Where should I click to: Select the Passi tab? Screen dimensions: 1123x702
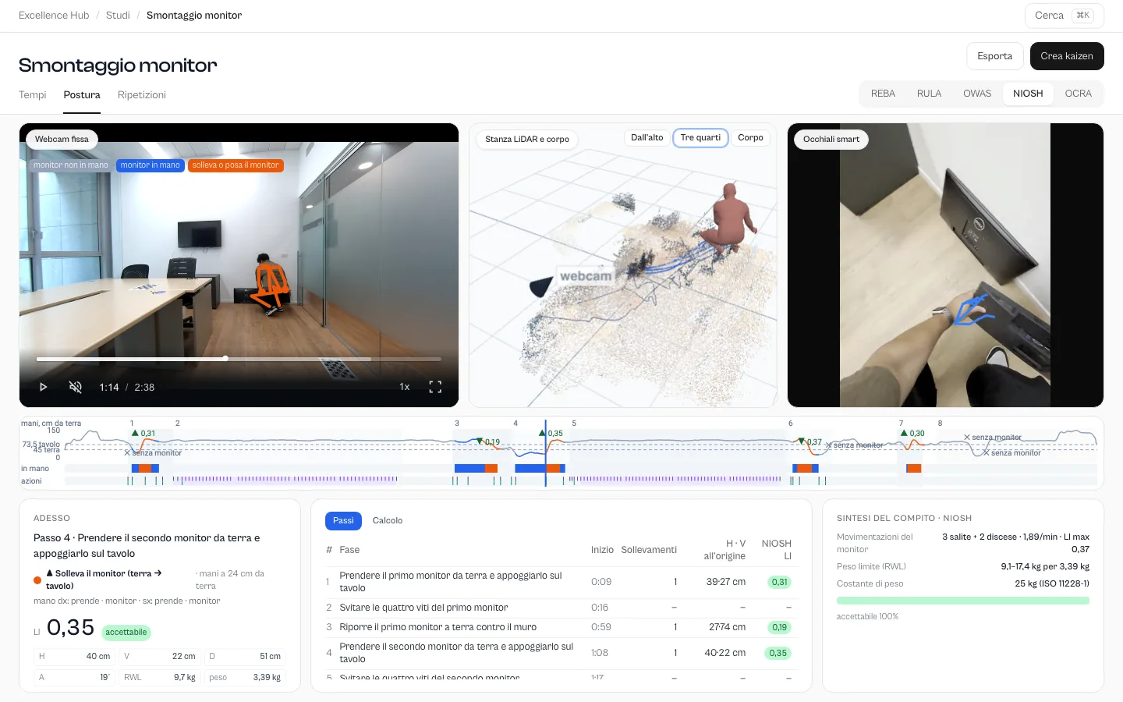343,521
